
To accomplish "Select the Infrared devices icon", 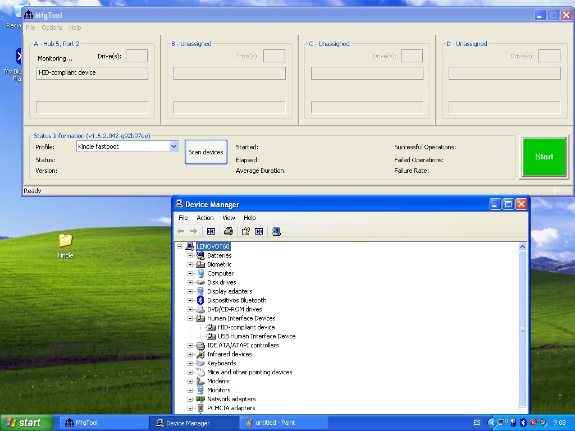I will (200, 354).
